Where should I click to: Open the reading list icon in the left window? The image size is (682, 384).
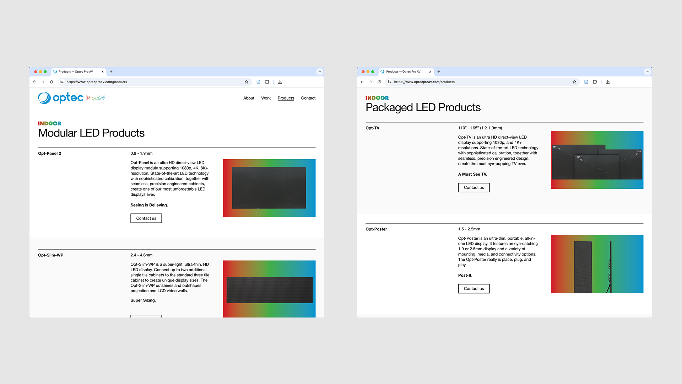[259, 82]
